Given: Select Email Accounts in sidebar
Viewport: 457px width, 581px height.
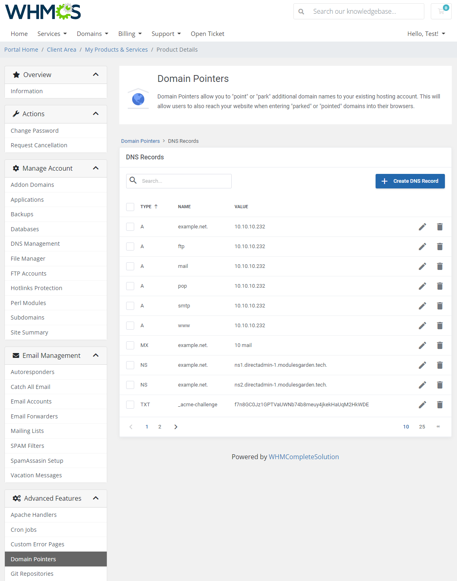Looking at the screenshot, I should 56,401.
